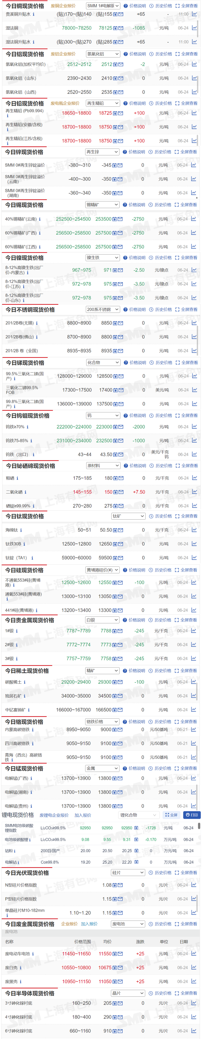Select envelope icon for 废电动车电池 price 11550
Viewport: 202px width, 1039px height.
click(x=120, y=954)
